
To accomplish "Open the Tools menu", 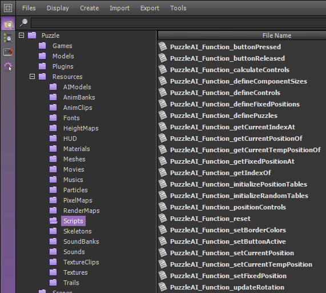I will [178, 8].
